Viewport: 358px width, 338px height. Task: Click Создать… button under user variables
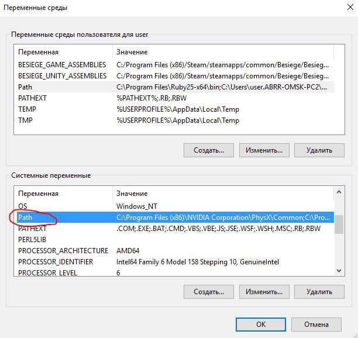209,150
